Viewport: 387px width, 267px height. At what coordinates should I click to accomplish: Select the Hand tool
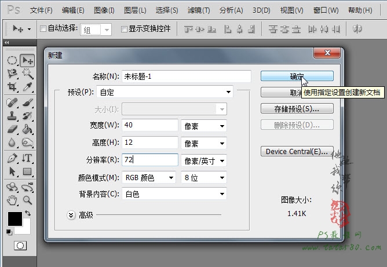pyautogui.click(x=12, y=200)
